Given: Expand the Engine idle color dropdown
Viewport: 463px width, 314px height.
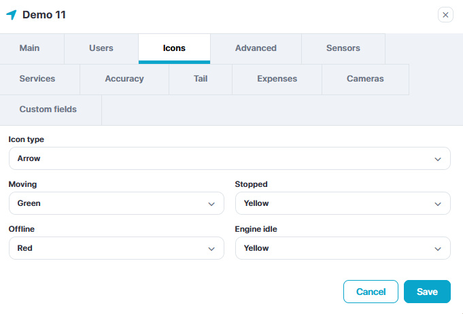Looking at the screenshot, I should 343,248.
